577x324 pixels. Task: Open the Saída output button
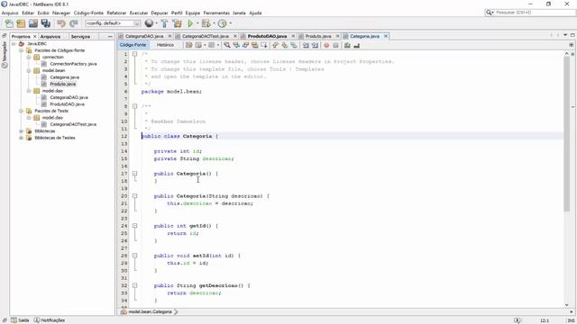20,320
